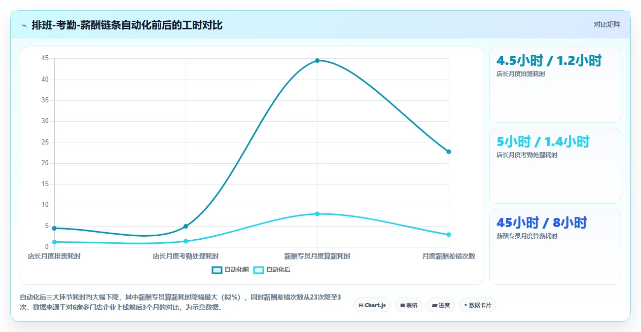Click x-axis label 薪酬专员月度算薪耗时
This screenshot has height=332, width=641.
[x=317, y=256]
